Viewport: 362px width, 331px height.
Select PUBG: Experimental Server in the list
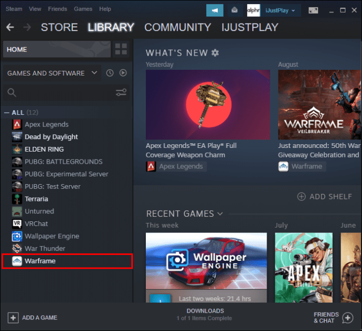(x=67, y=174)
